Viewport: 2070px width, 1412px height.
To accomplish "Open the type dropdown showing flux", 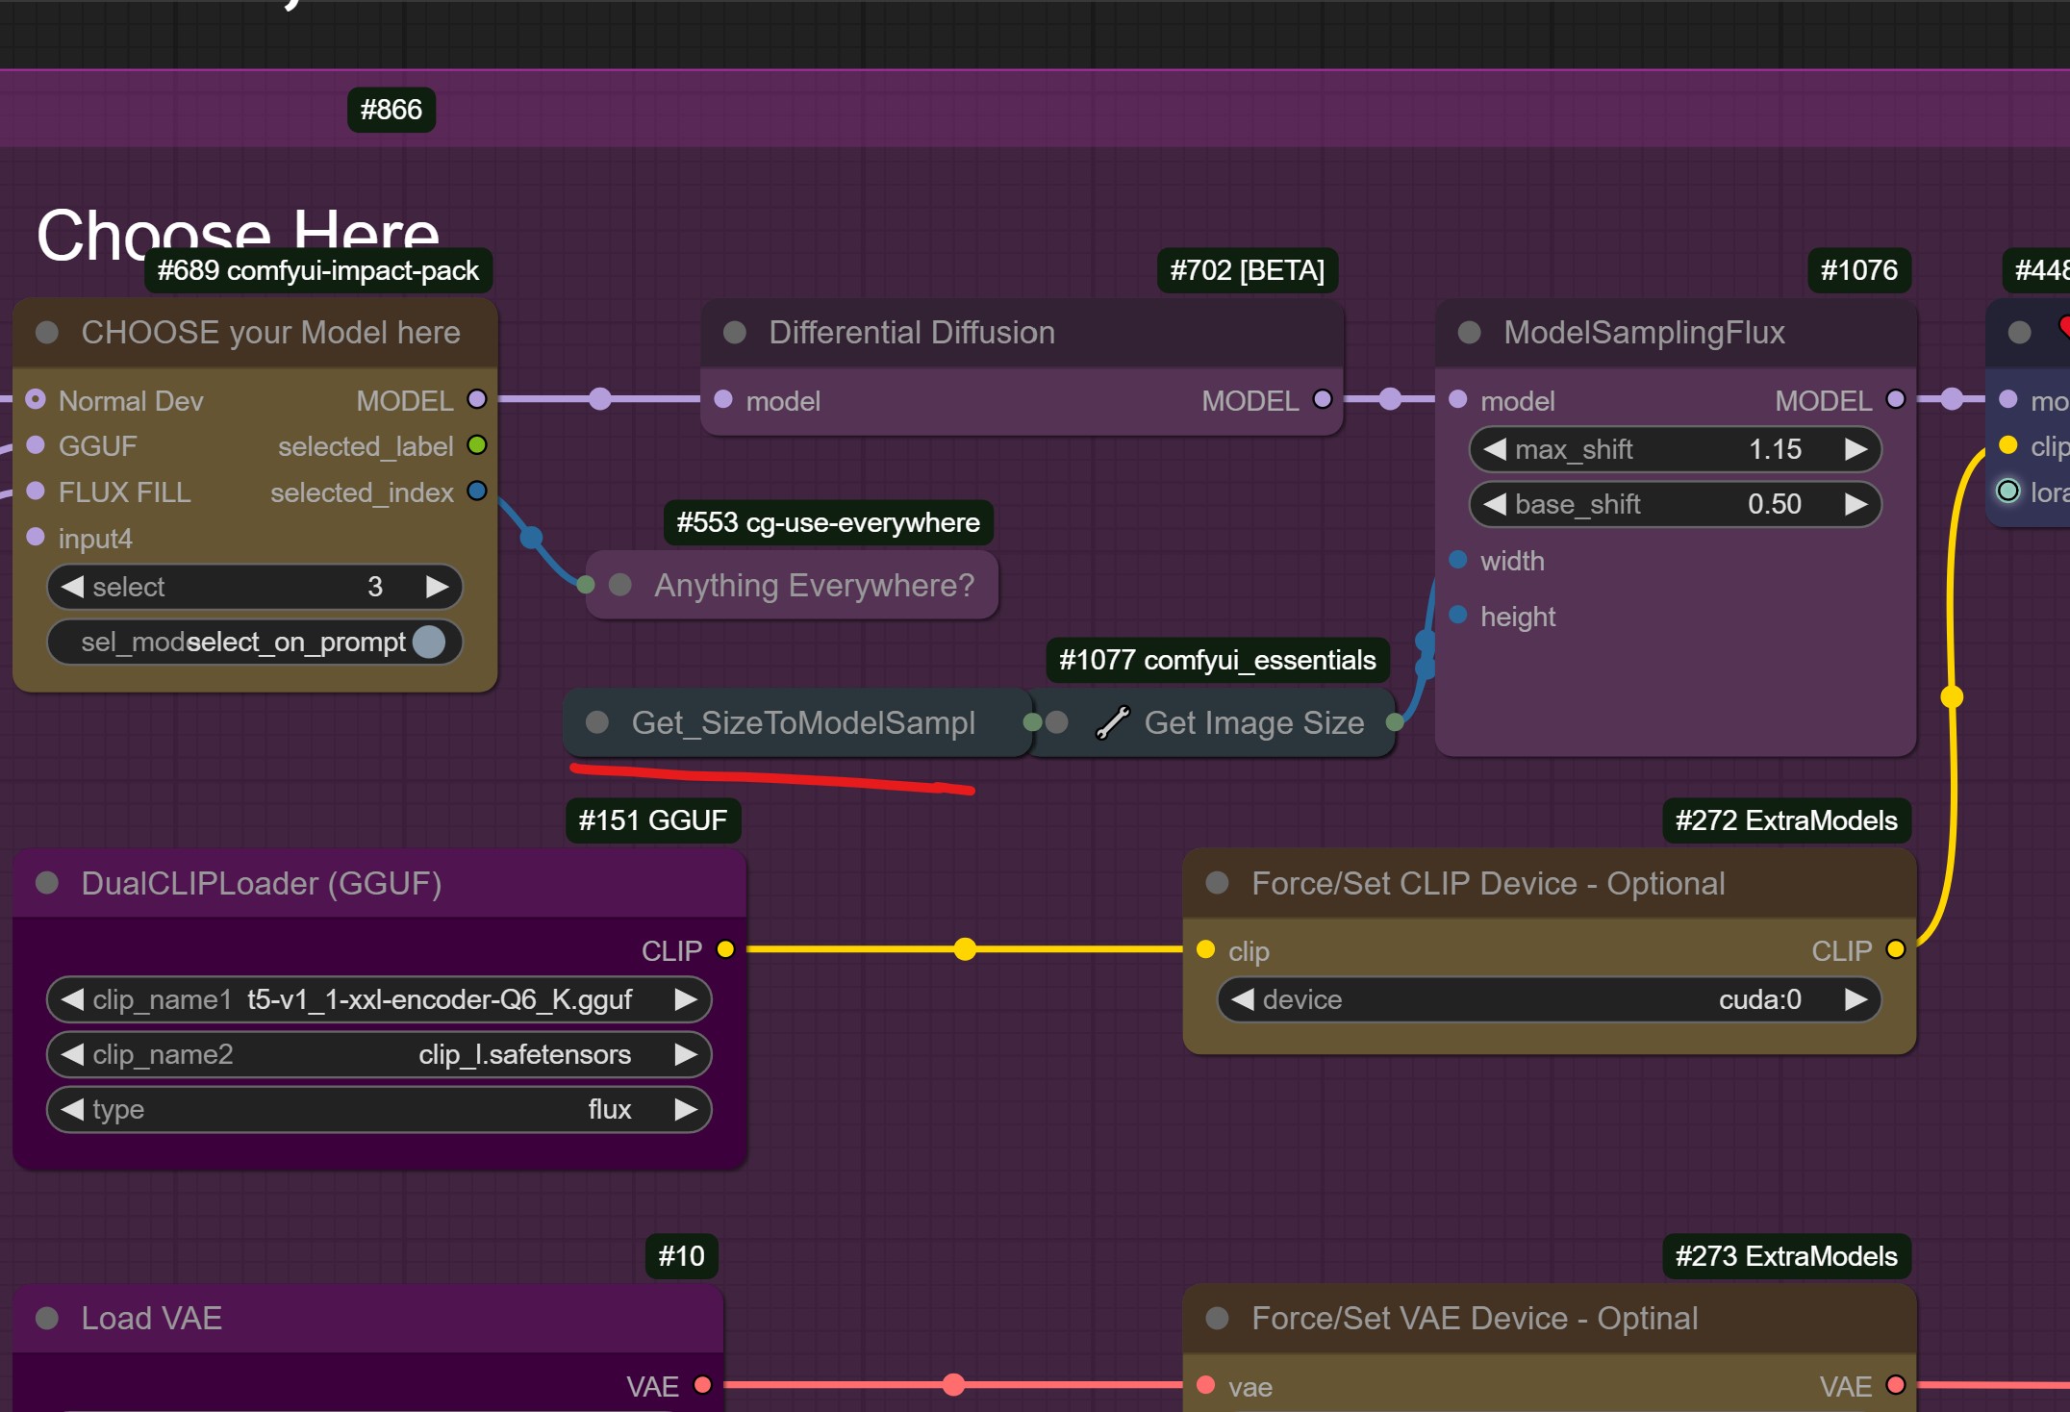I will coord(379,1109).
